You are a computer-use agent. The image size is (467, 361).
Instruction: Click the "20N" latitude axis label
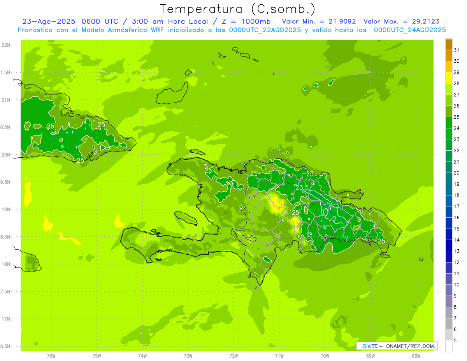(x=5, y=155)
